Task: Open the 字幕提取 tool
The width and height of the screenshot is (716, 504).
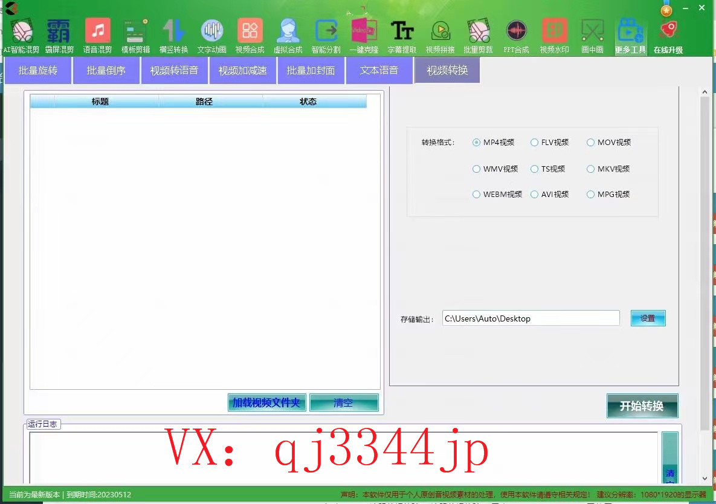Action: pyautogui.click(x=402, y=36)
